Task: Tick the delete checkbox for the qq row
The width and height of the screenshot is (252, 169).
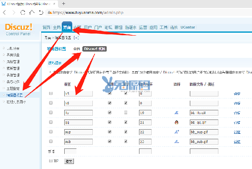Action: 51,122
